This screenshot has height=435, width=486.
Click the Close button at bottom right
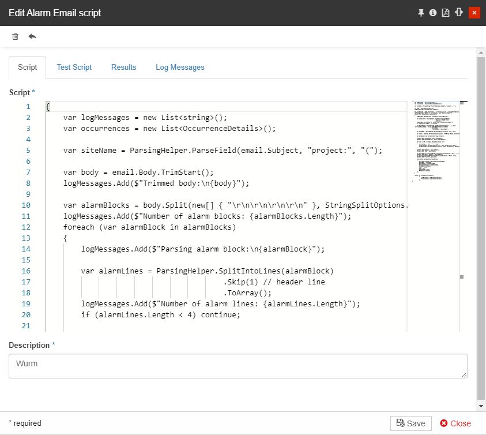point(455,423)
